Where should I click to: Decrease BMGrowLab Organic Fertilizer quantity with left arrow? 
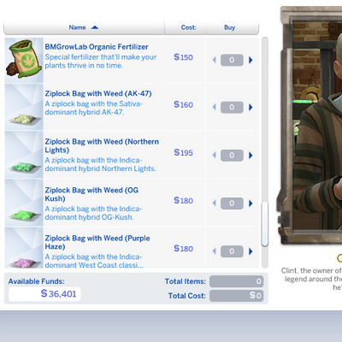pyautogui.click(x=215, y=60)
